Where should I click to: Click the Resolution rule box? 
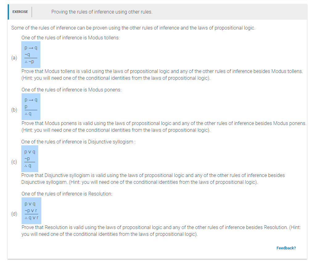click(31, 211)
